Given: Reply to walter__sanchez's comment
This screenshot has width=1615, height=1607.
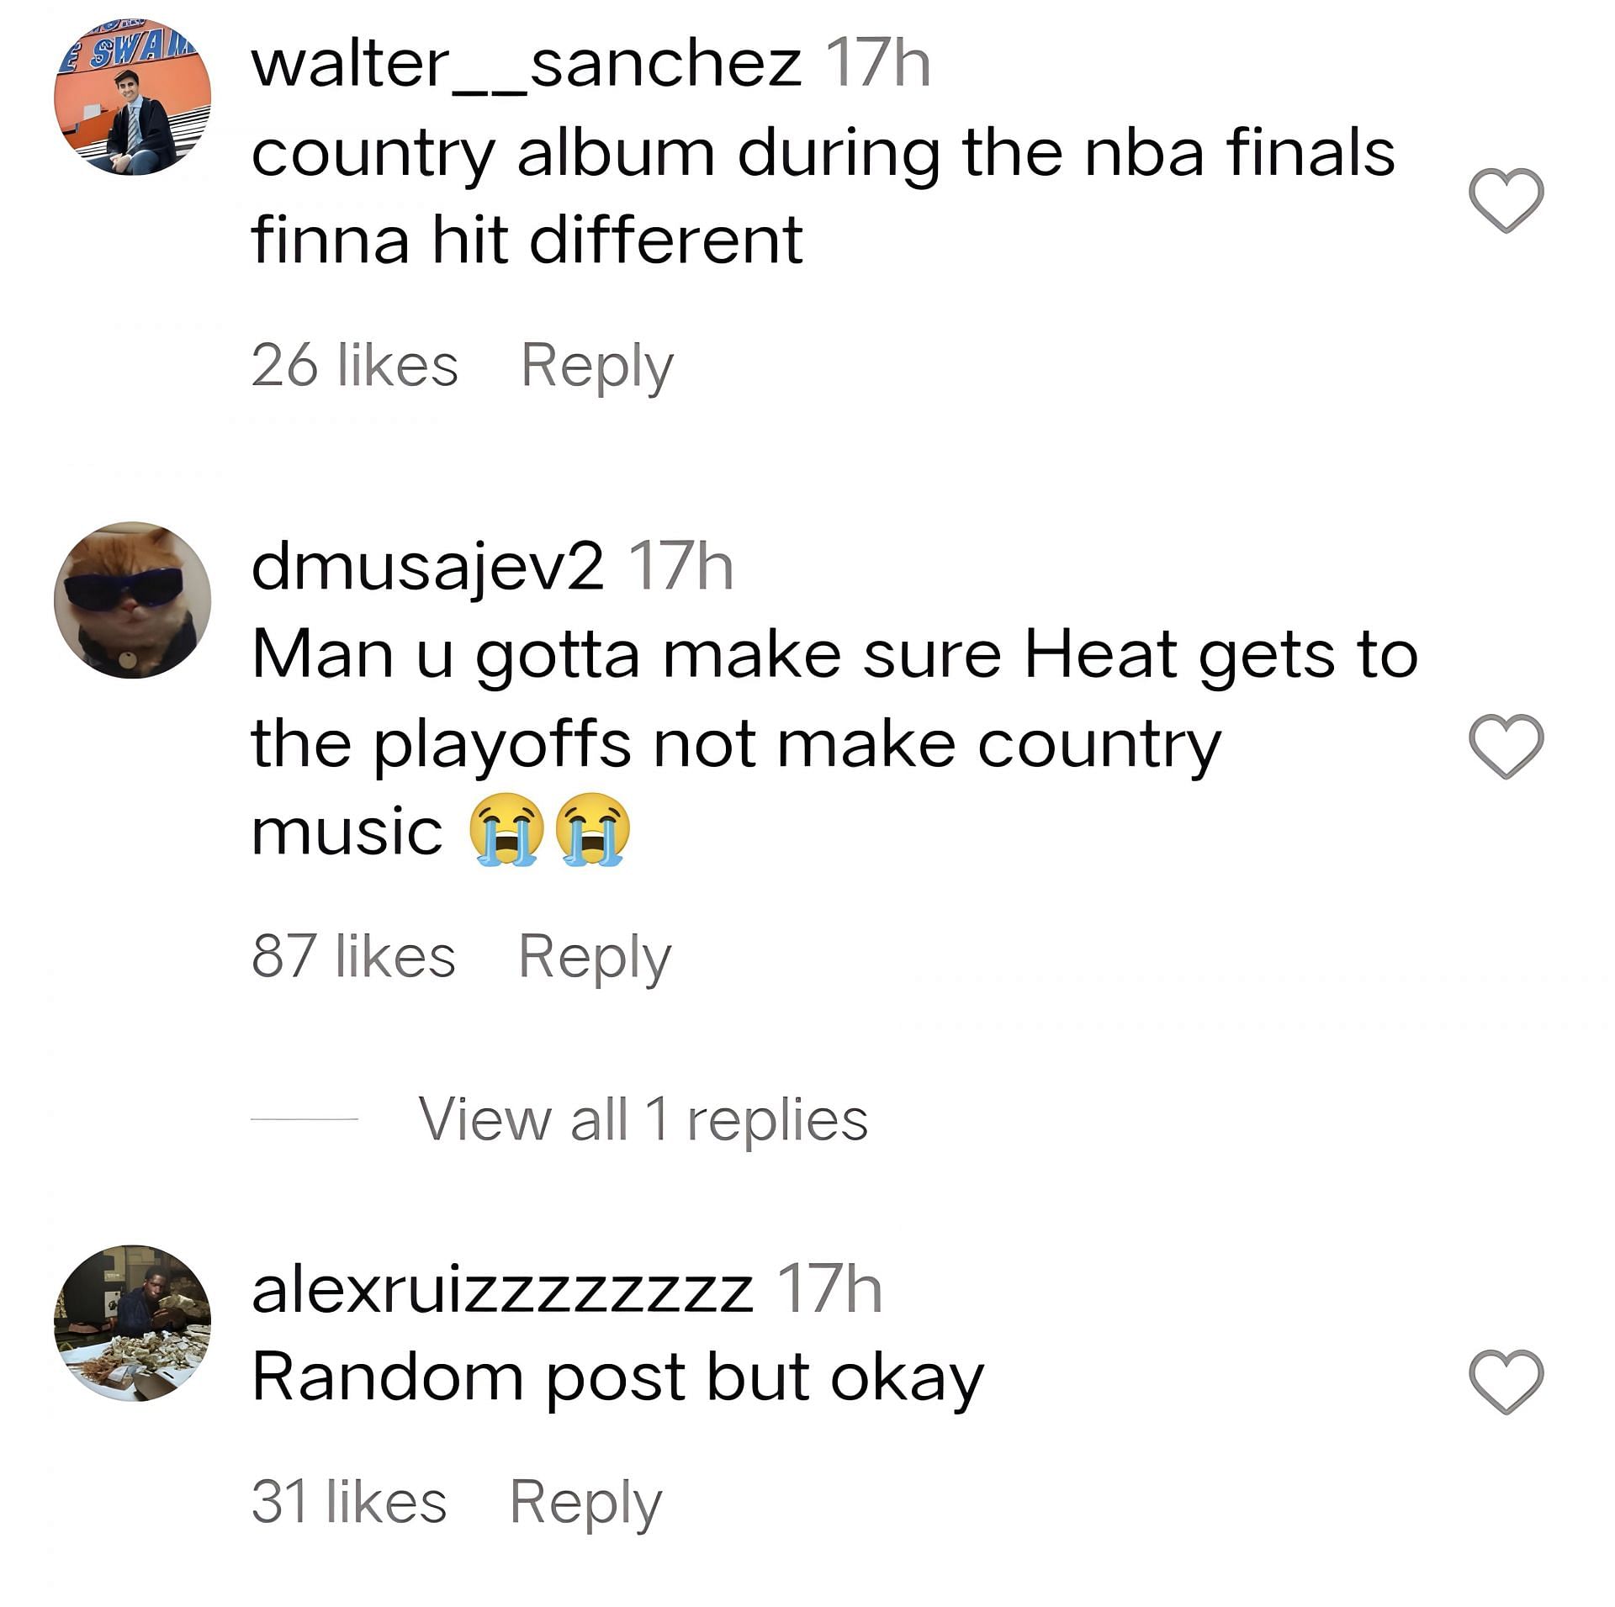Looking at the screenshot, I should (x=597, y=367).
